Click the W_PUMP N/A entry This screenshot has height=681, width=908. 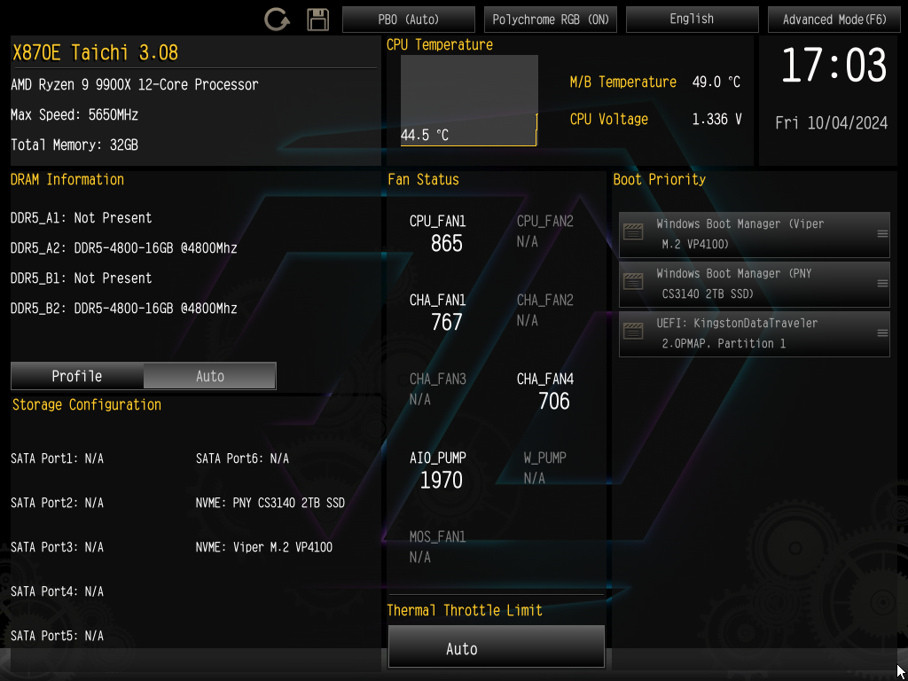point(545,468)
